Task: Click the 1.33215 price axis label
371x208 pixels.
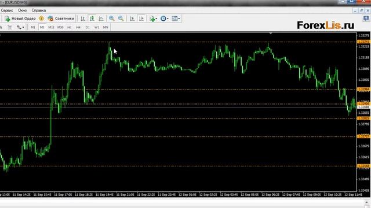Action: click(363, 46)
